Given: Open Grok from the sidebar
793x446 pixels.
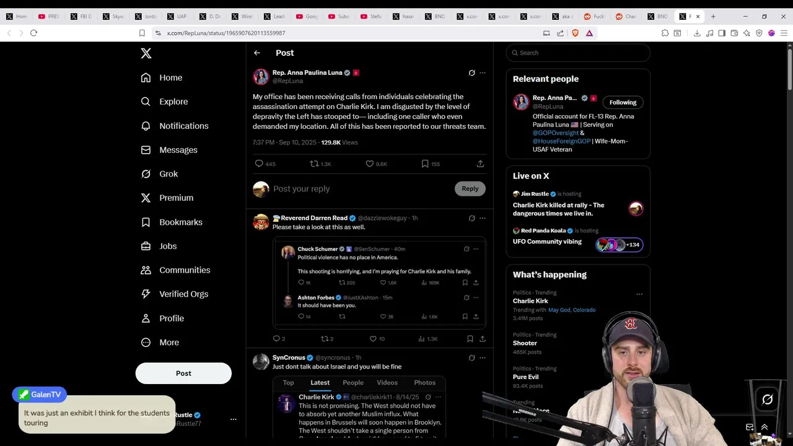Looking at the screenshot, I should tap(159, 174).
